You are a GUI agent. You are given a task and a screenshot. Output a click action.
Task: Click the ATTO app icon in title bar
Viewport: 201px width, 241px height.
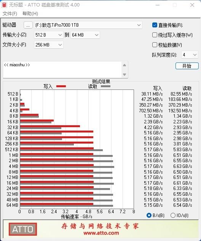(4, 5)
